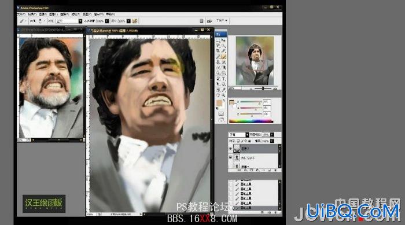Expand the layer opacity arrow
This screenshot has width=405, height=225.
pyautogui.click(x=272, y=135)
